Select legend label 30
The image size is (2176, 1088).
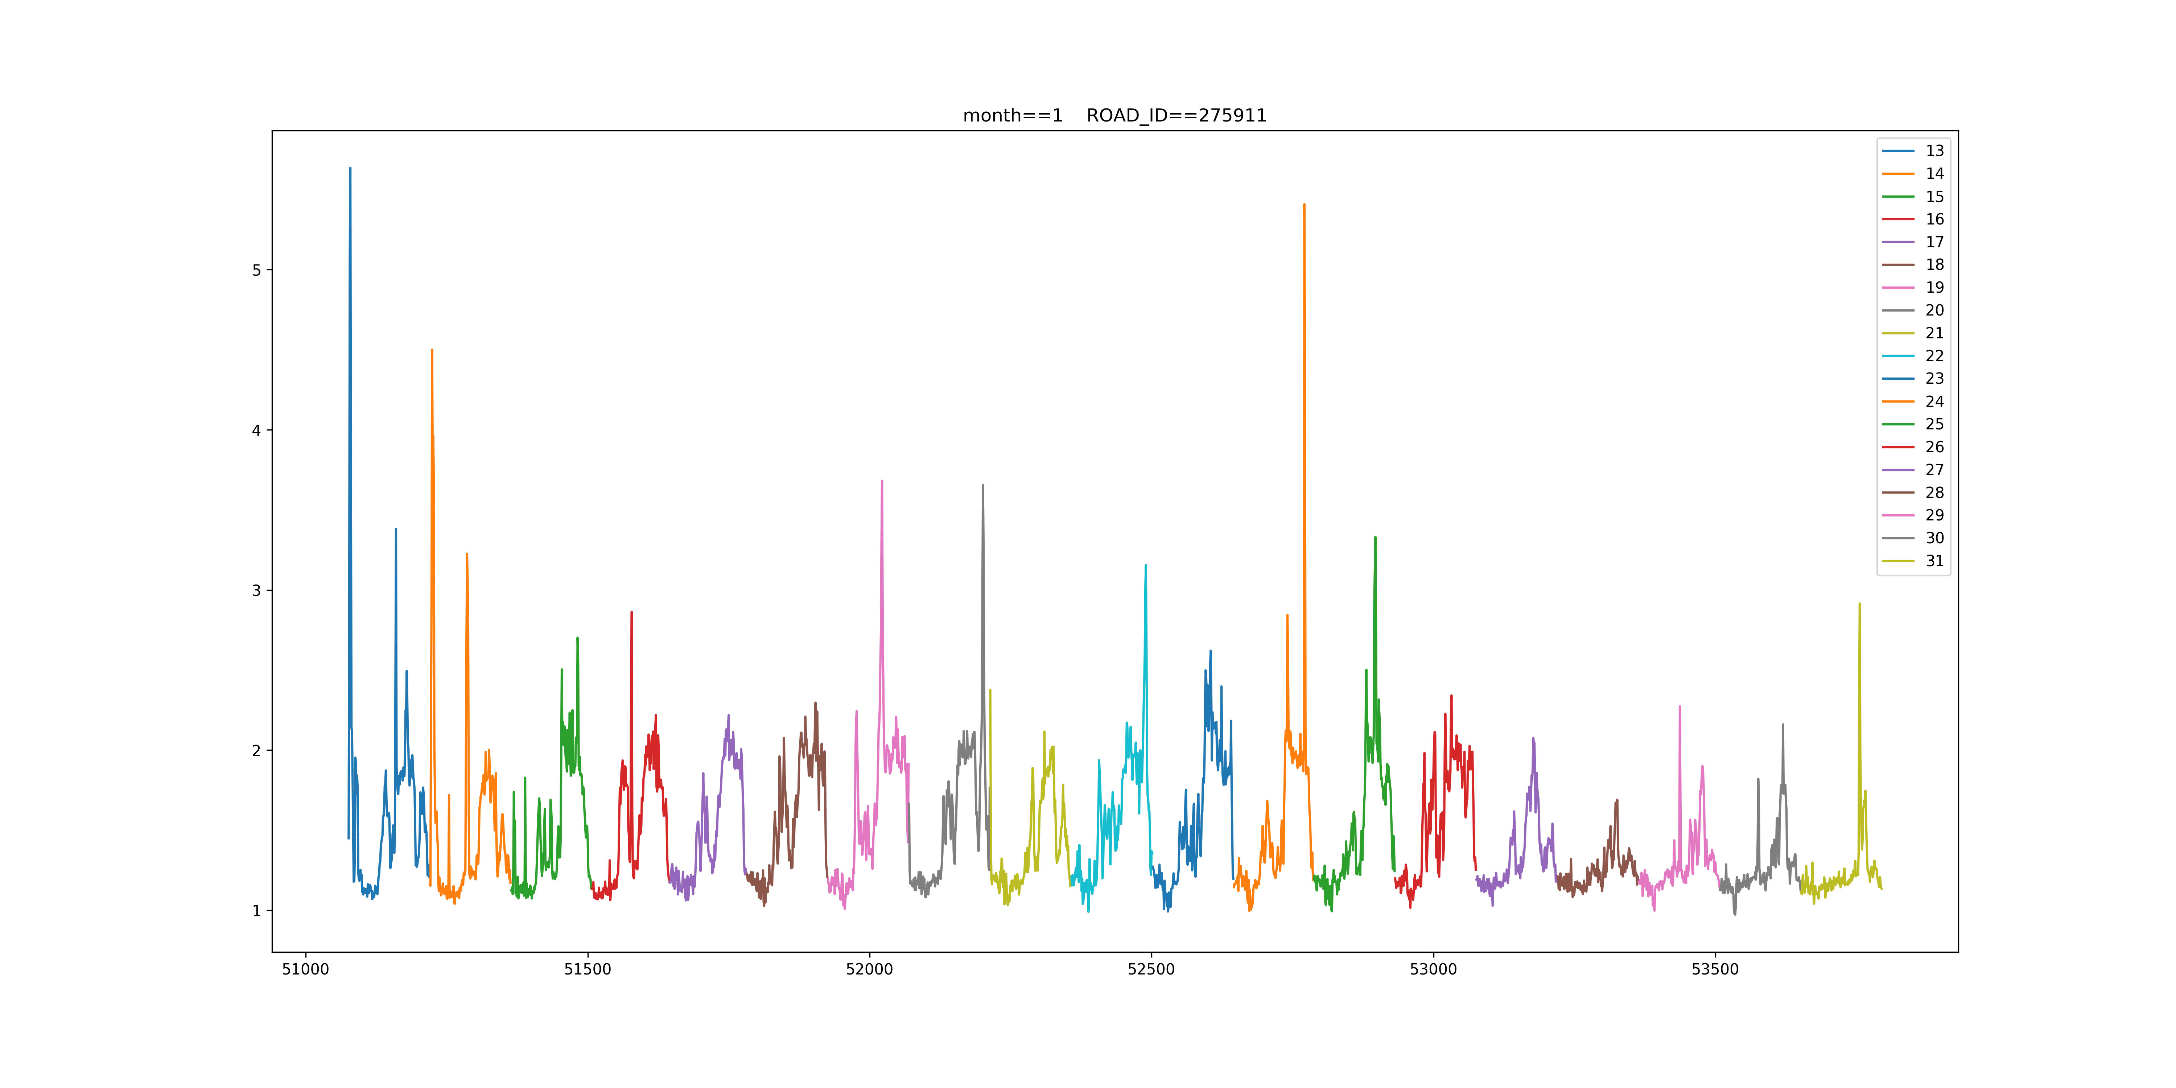(1934, 538)
